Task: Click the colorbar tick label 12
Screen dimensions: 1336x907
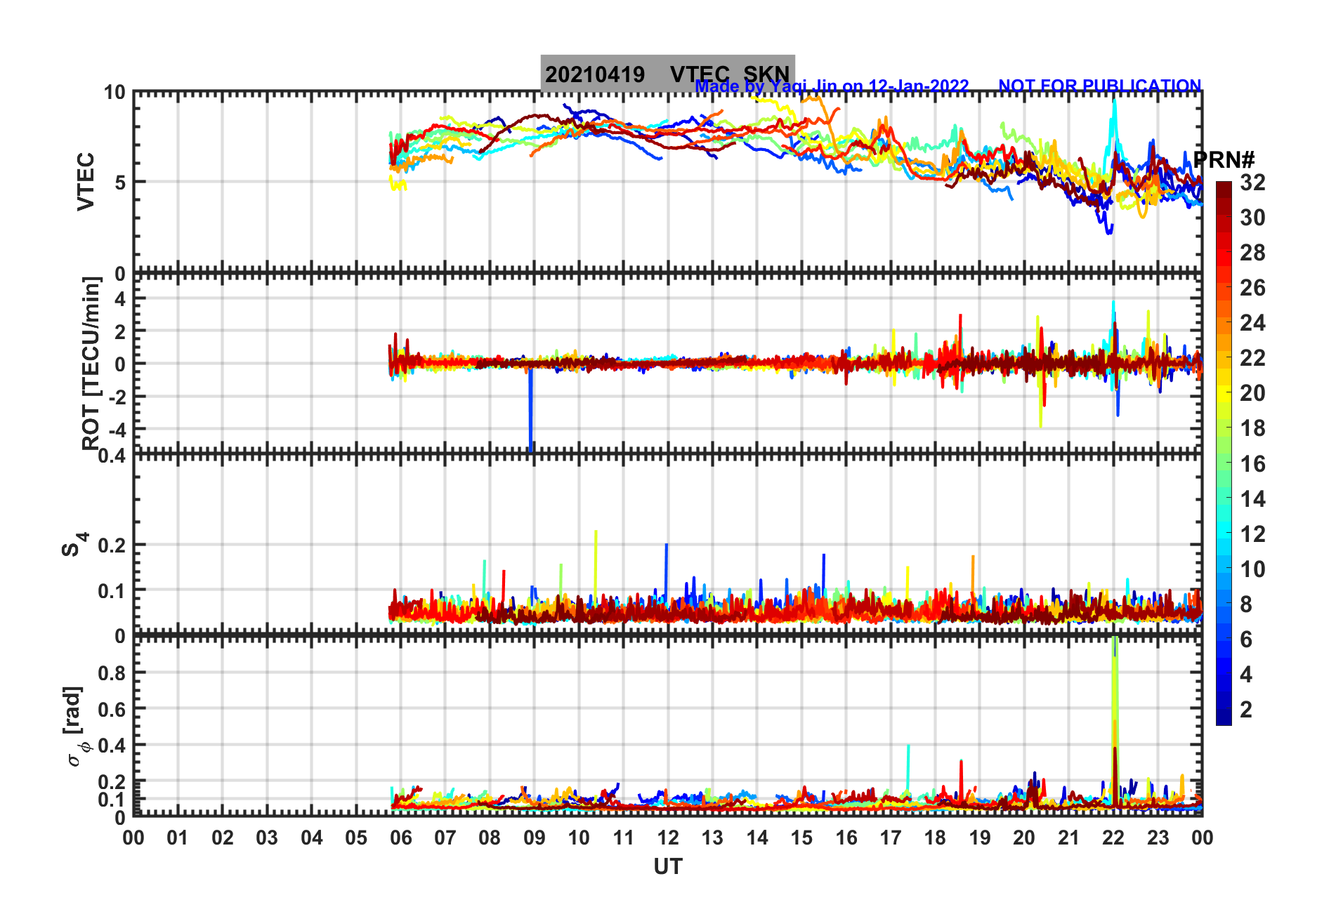Action: (x=1252, y=534)
